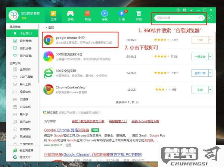
Task: Open the 谷歌搜索入口 recommended link
Action: pos(118,121)
